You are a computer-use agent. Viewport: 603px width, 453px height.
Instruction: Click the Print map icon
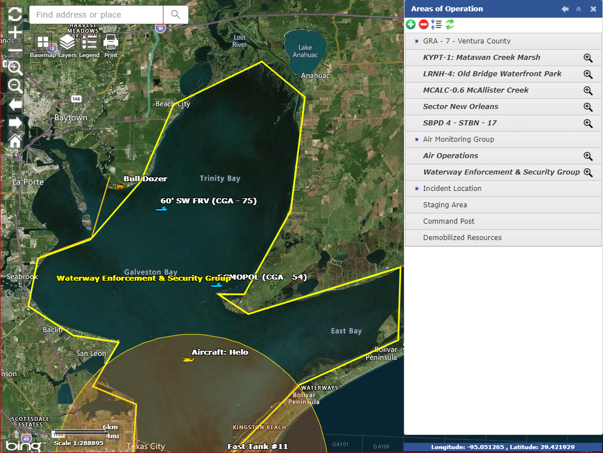point(111,43)
